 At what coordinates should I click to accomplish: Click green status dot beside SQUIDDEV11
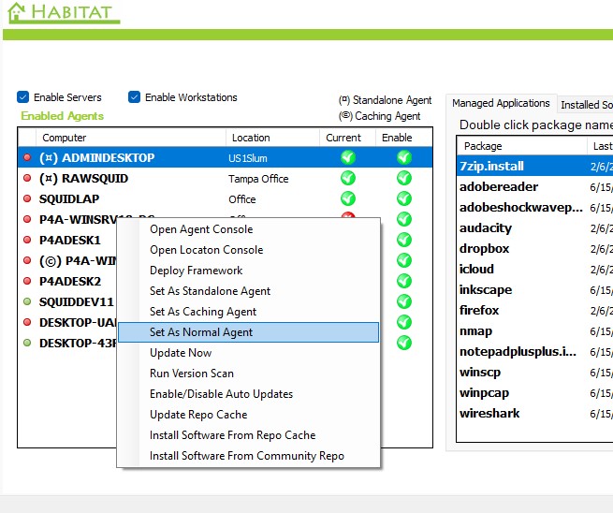pyautogui.click(x=27, y=301)
